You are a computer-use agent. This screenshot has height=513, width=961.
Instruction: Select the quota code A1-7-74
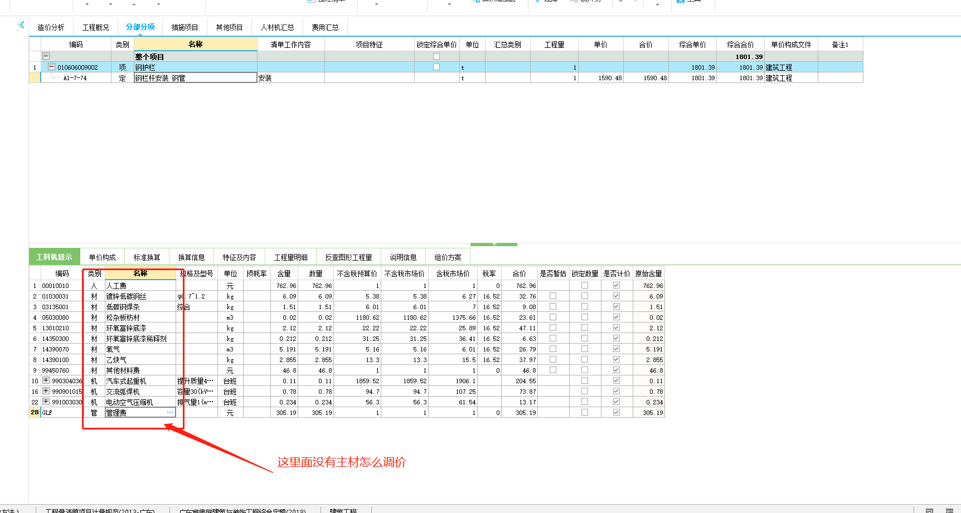75,78
